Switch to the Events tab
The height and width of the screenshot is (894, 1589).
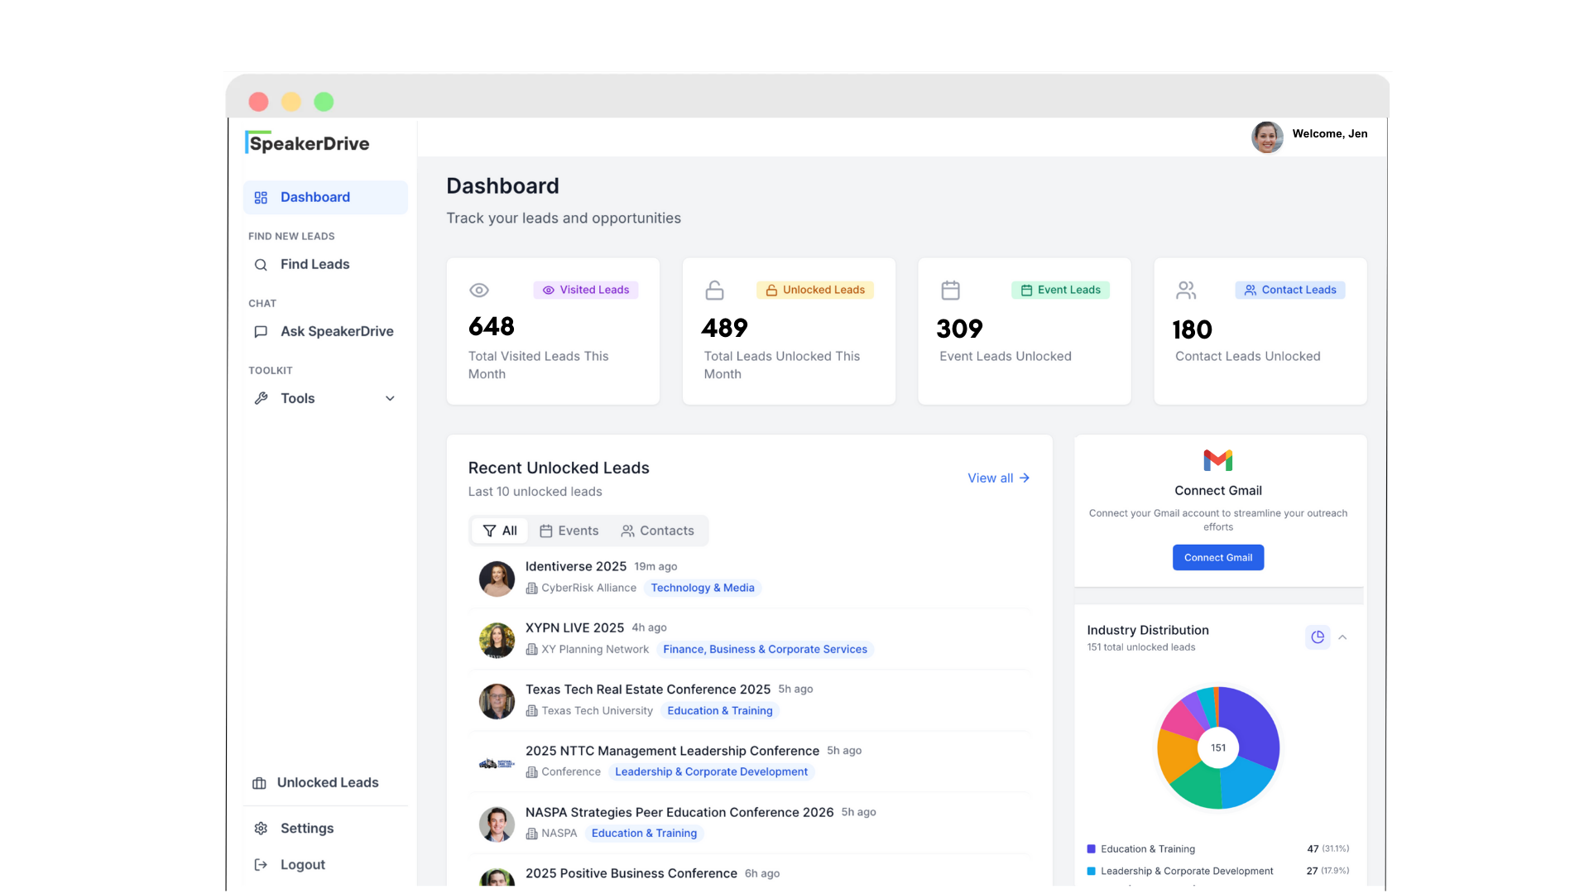tap(569, 531)
